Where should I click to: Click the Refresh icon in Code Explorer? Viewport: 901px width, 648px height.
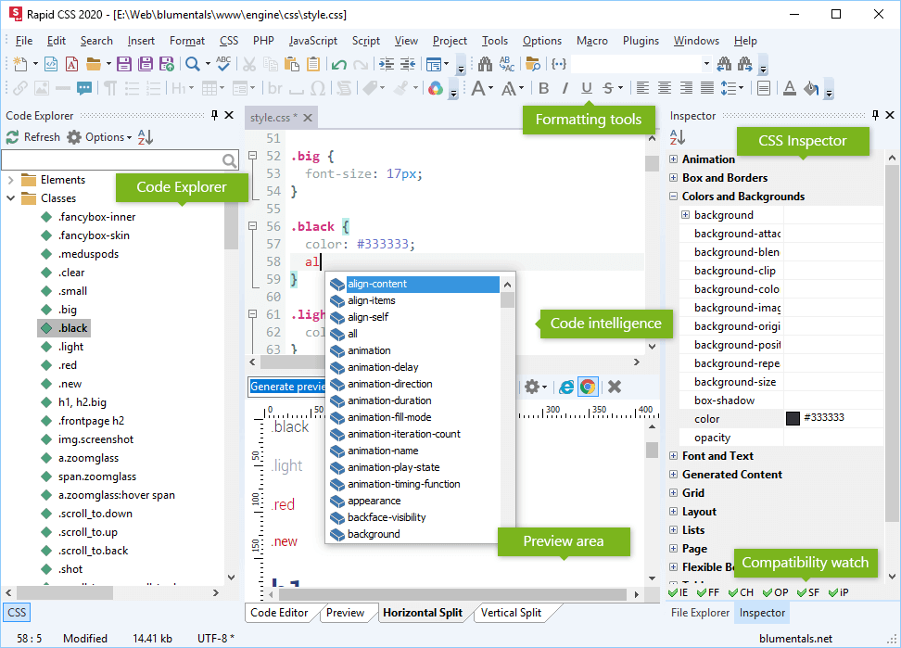coord(13,137)
